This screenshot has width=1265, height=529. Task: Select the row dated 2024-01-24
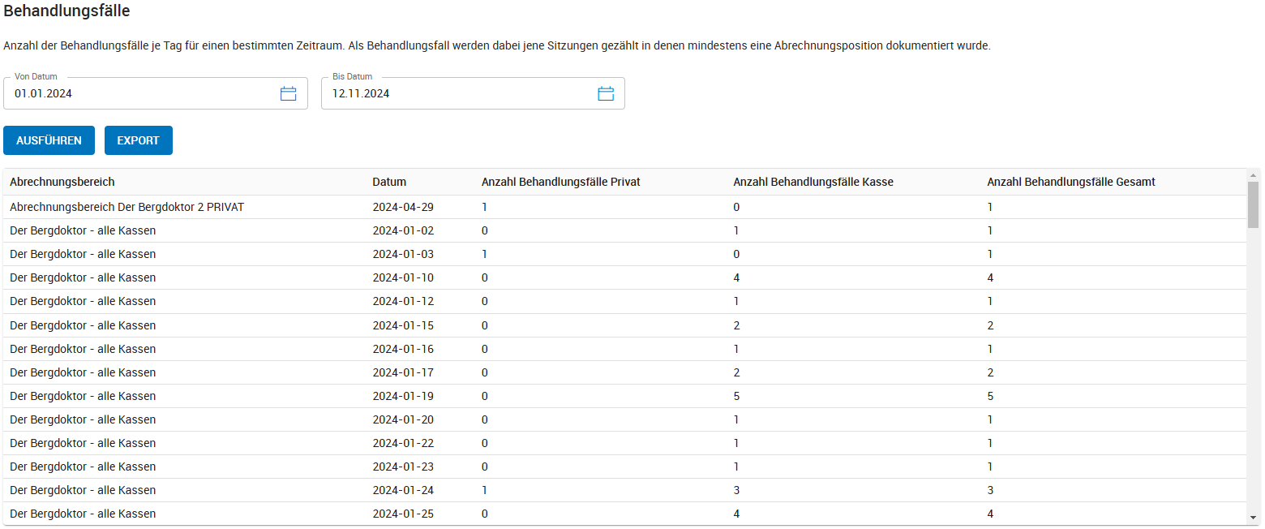pos(625,490)
